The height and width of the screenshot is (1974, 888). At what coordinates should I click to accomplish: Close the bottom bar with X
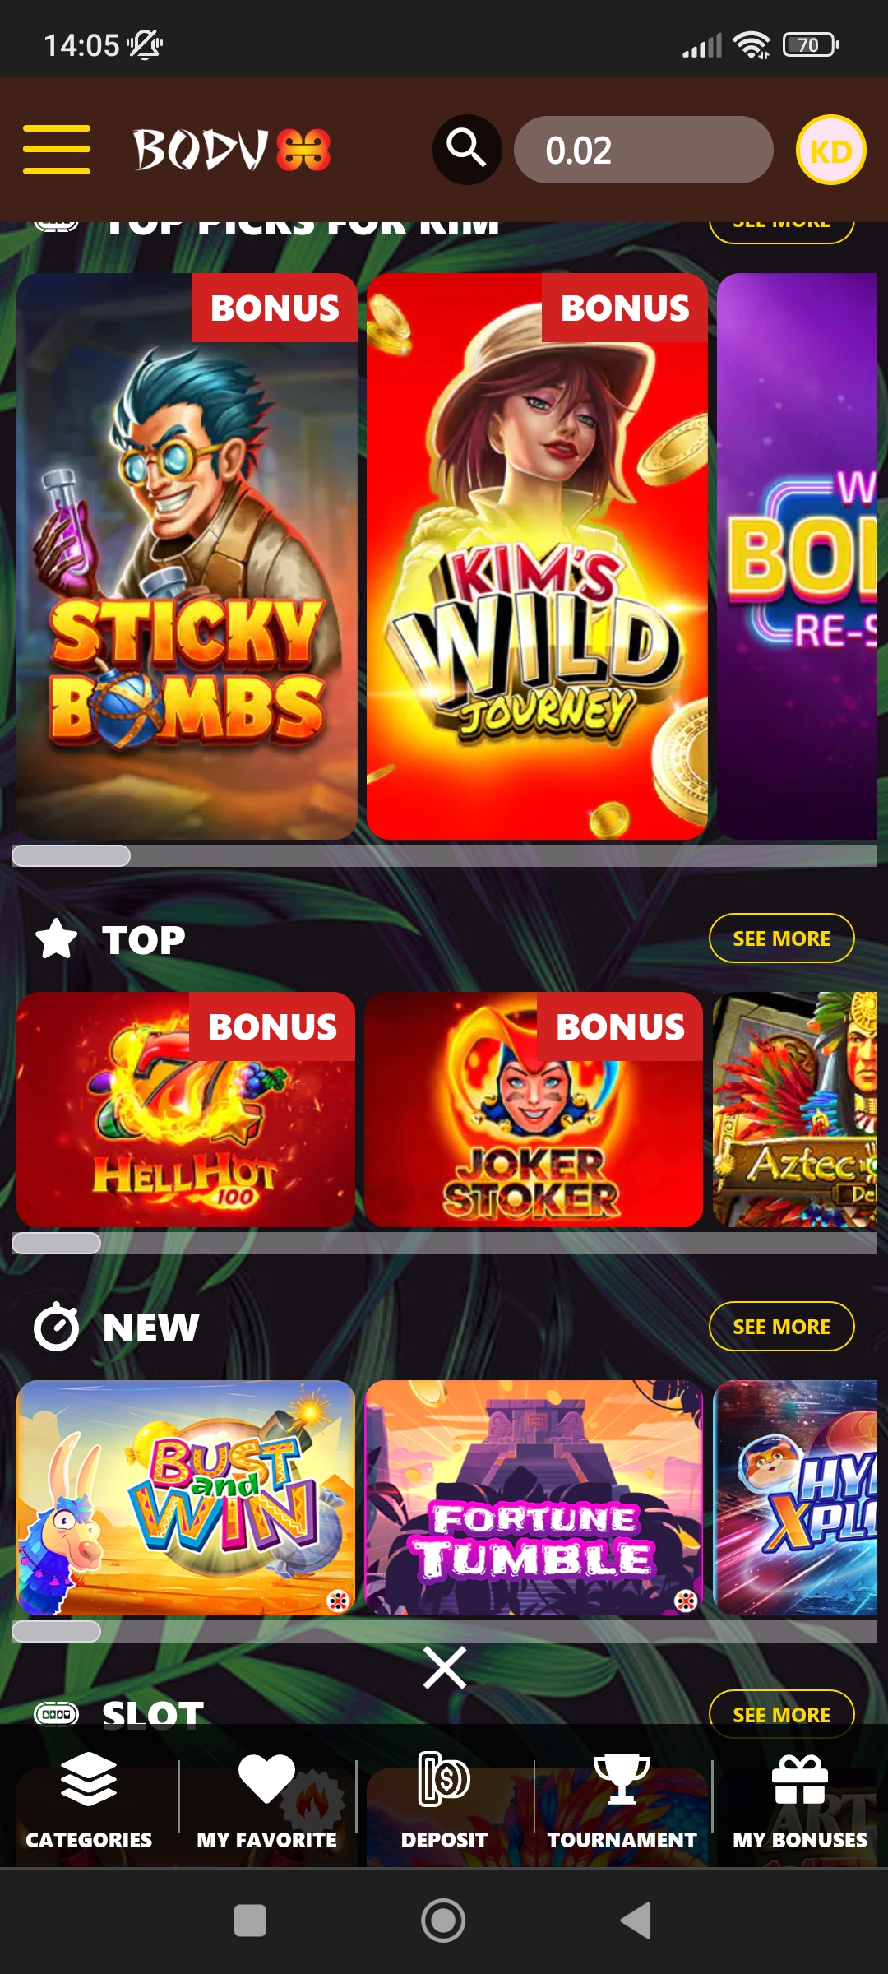445,1668
